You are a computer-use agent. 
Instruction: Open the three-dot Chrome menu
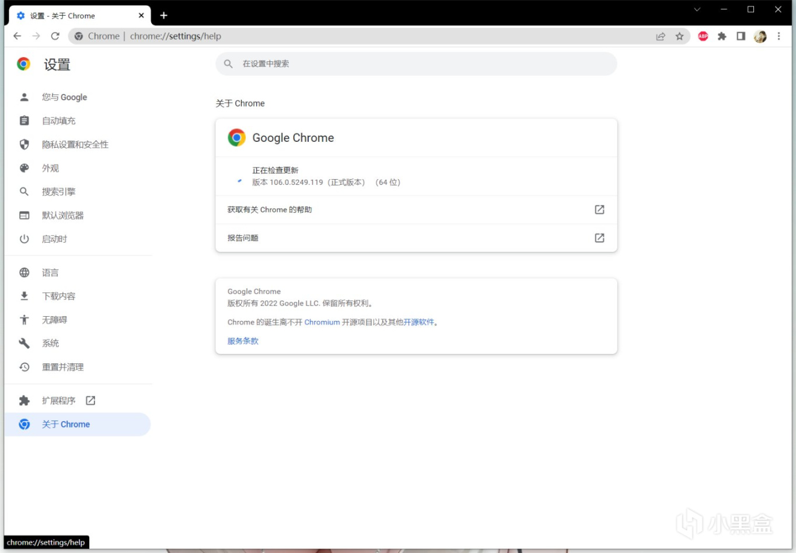pos(779,36)
